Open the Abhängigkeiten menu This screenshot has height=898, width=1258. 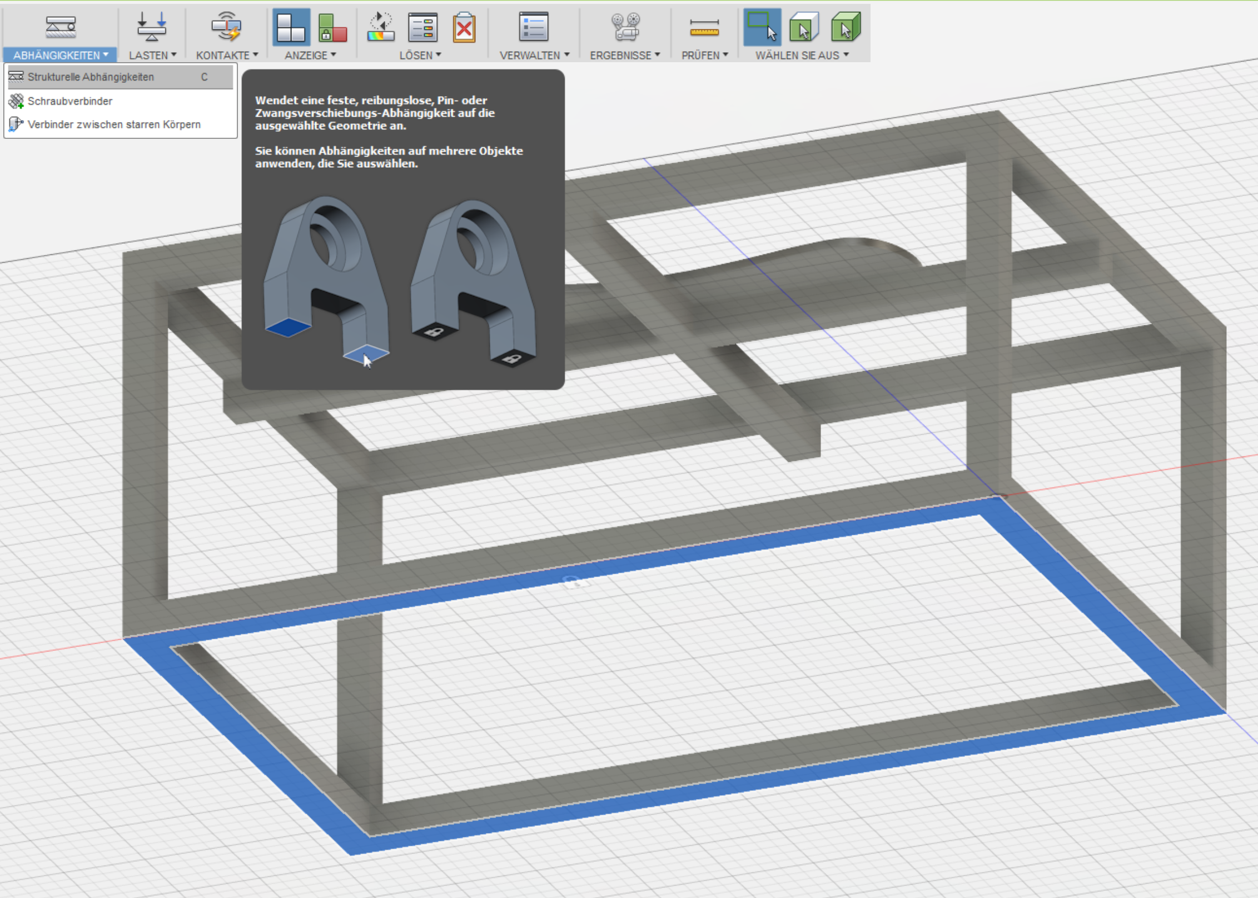tap(58, 55)
